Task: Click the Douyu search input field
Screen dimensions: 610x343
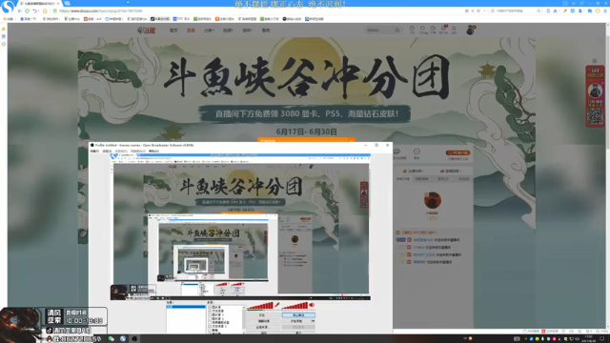Action: [x=379, y=30]
